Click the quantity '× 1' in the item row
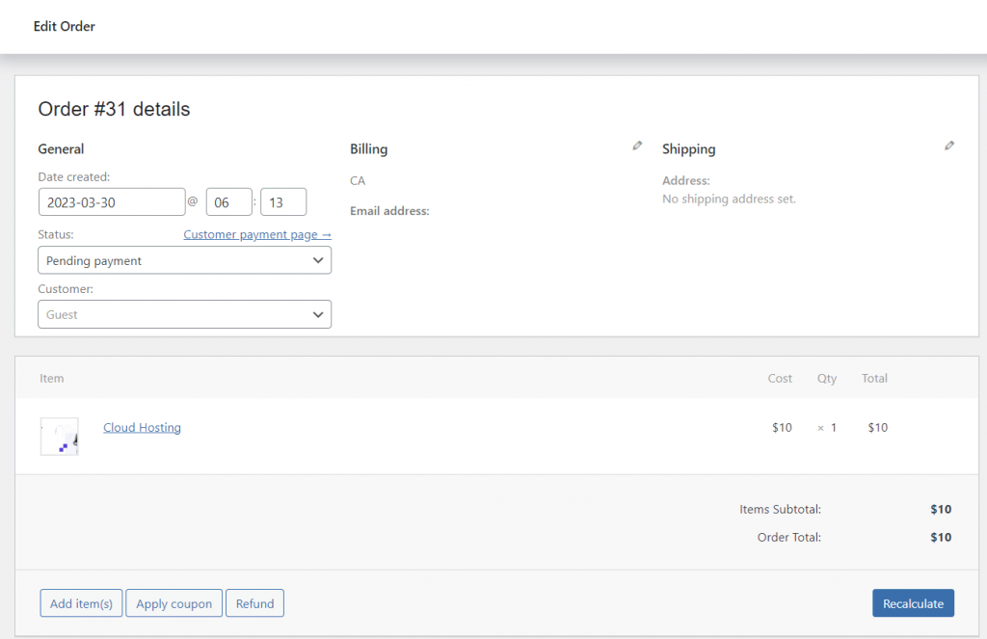The image size is (987, 639). tap(827, 428)
